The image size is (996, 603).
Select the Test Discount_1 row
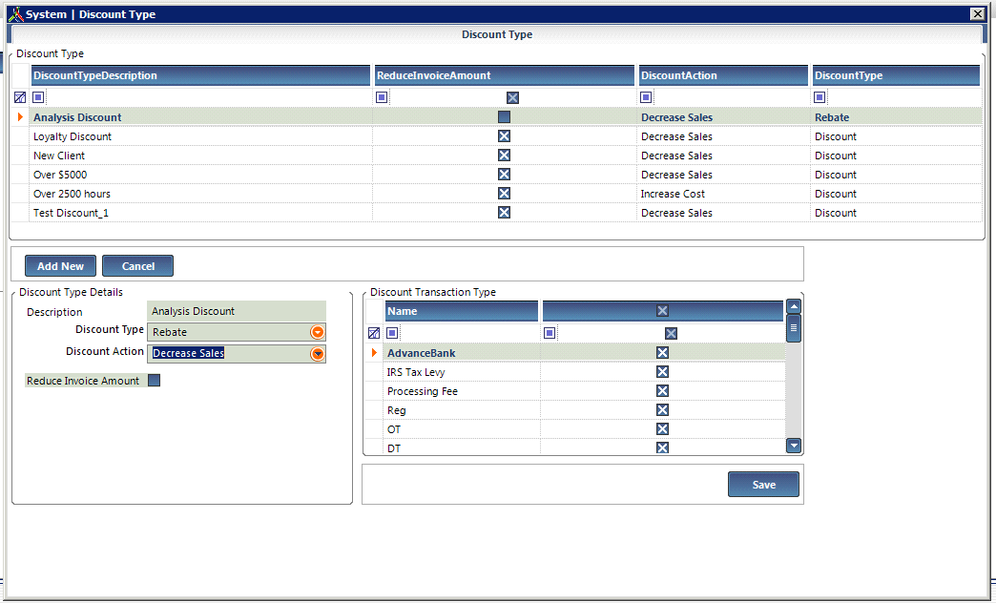[x=496, y=212]
